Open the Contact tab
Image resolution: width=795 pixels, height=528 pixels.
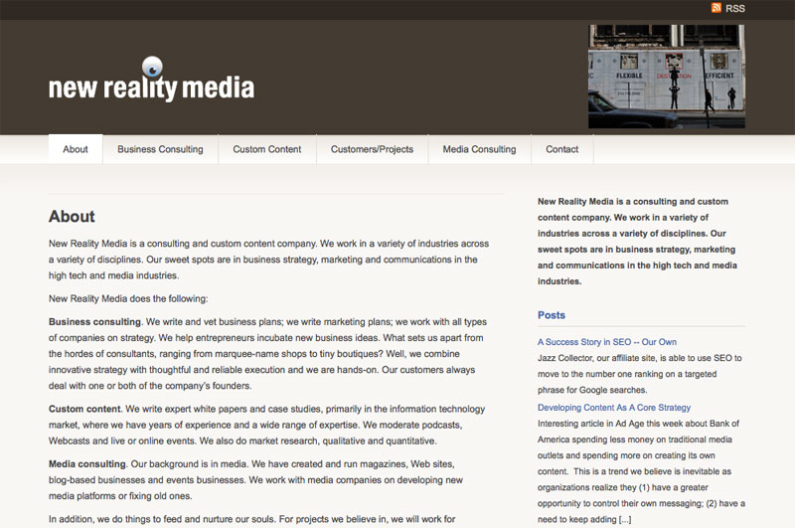tap(561, 149)
